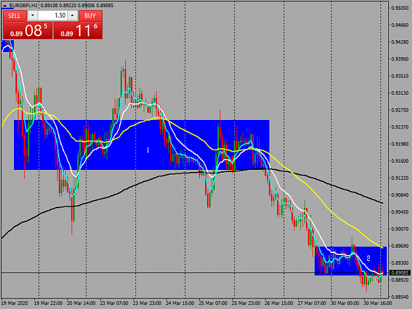Select the blue rectangle labeled 1

141,145
